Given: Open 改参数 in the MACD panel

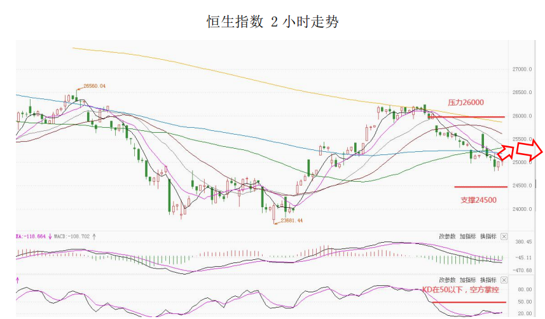Looking at the screenshot, I should point(447,236).
